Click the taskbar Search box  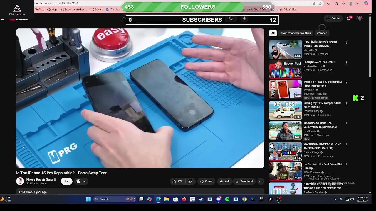point(115,199)
